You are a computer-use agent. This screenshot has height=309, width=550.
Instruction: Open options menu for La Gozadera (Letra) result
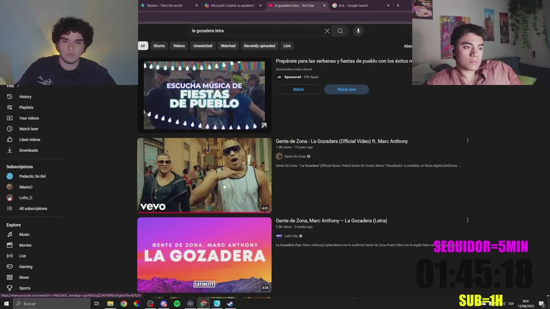click(467, 220)
